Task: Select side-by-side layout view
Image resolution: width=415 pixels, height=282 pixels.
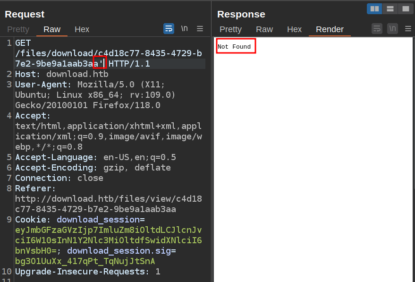Action: [374, 9]
